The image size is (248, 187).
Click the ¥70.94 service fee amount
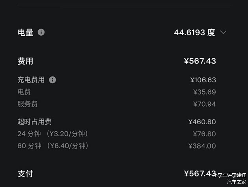[x=204, y=104]
